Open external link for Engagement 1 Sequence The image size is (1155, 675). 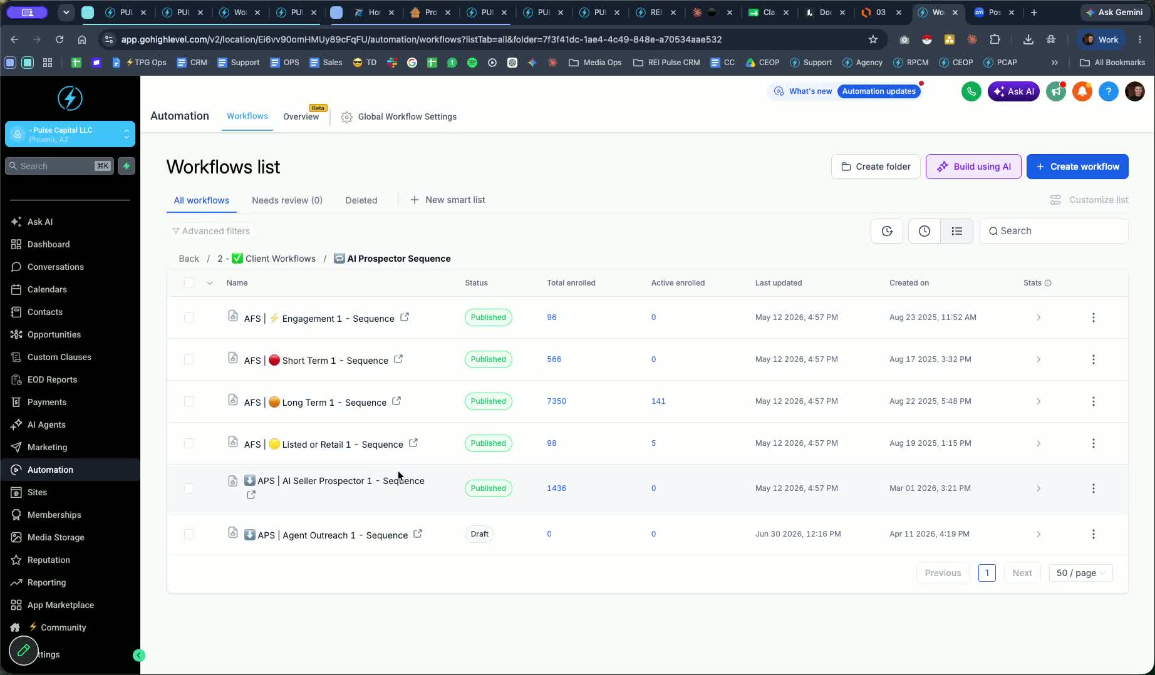(x=405, y=317)
